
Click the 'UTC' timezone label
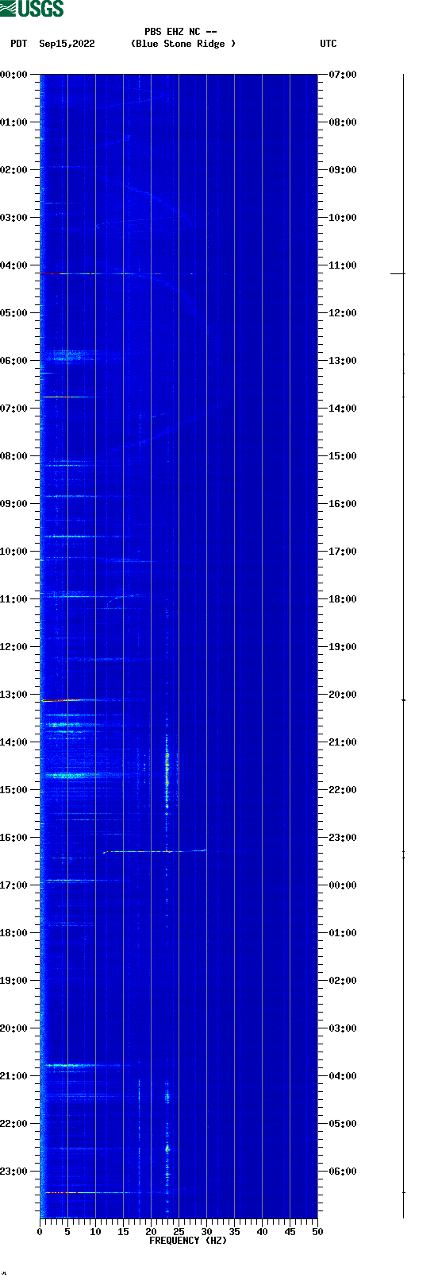328,44
